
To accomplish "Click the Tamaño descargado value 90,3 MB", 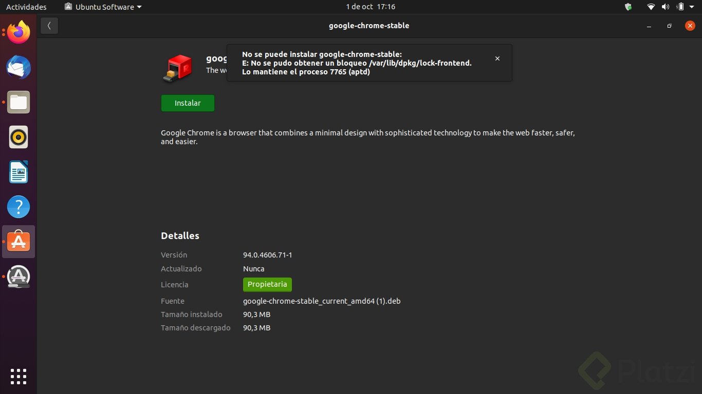I will tap(256, 328).
